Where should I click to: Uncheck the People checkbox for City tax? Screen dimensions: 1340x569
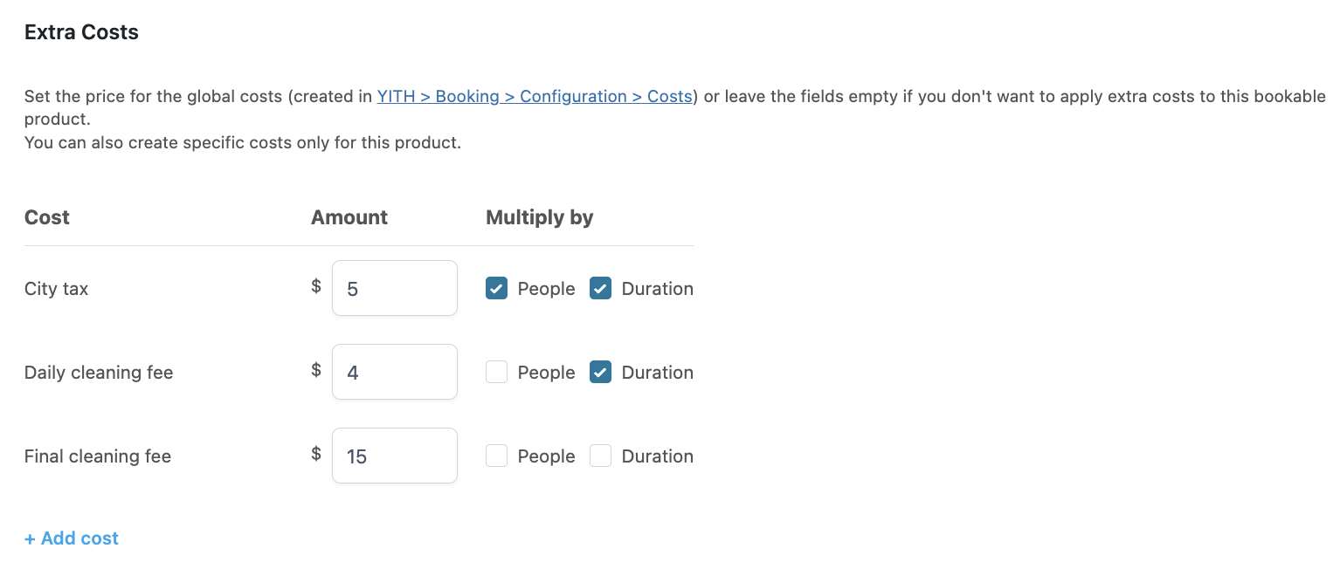(x=496, y=289)
